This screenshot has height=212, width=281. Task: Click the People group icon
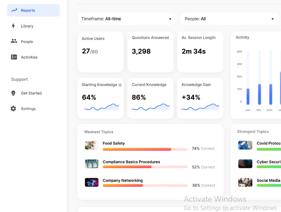(14, 41)
